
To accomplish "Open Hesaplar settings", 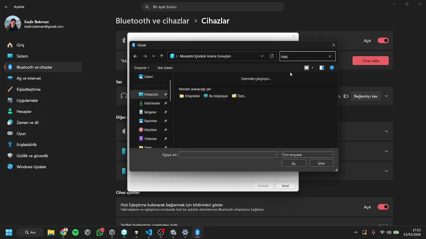I will [43, 112].
